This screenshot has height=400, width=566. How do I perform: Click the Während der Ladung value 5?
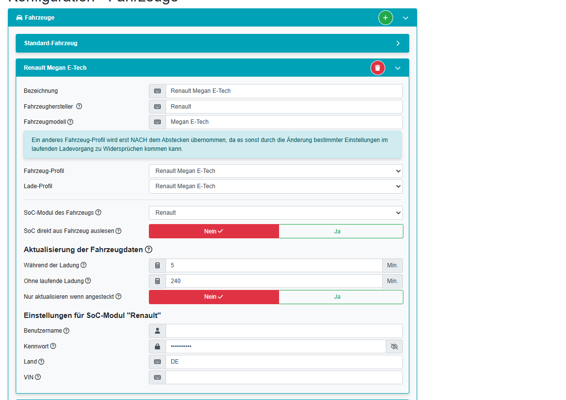pos(274,265)
